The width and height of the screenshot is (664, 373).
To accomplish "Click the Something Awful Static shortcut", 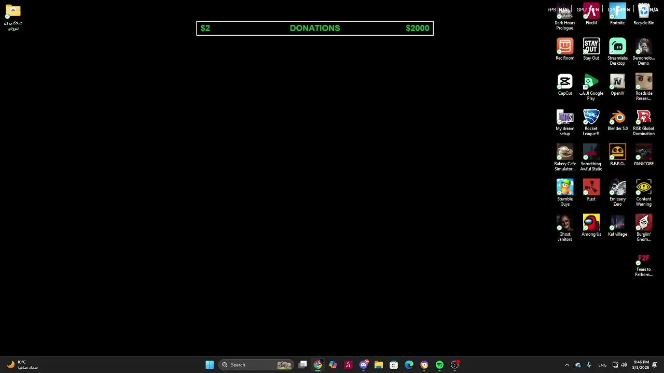I will pyautogui.click(x=591, y=157).
